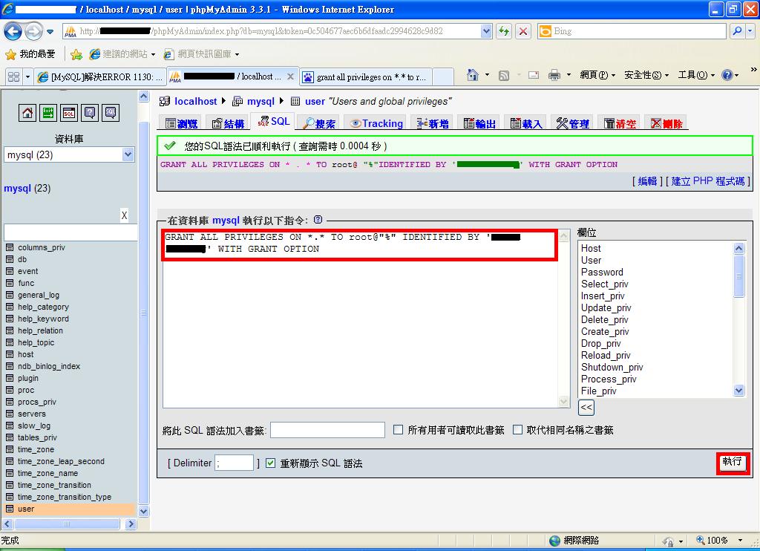760x551 pixels.
Task: Open the time_zone_name table
Action: coord(47,473)
